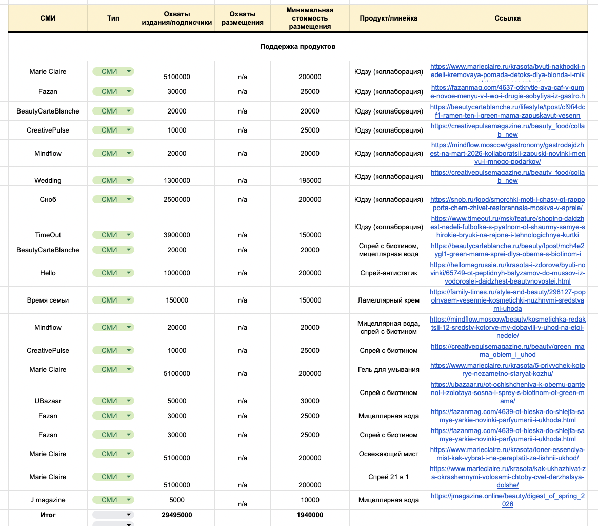Click the 1000000 reach cell

177,273
